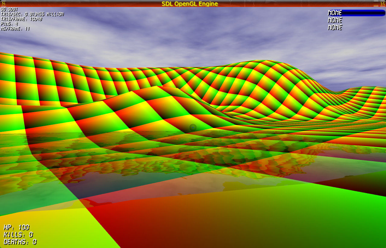Image resolution: width=386 pixels, height=248 pixels.
Task: Minimize the SDL OpenGL Engine window
Action: [376, 4]
